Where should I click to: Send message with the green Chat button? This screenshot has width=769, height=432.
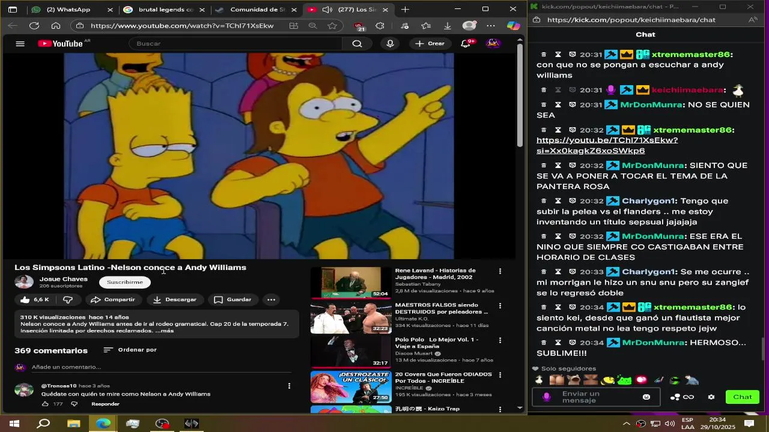point(742,397)
